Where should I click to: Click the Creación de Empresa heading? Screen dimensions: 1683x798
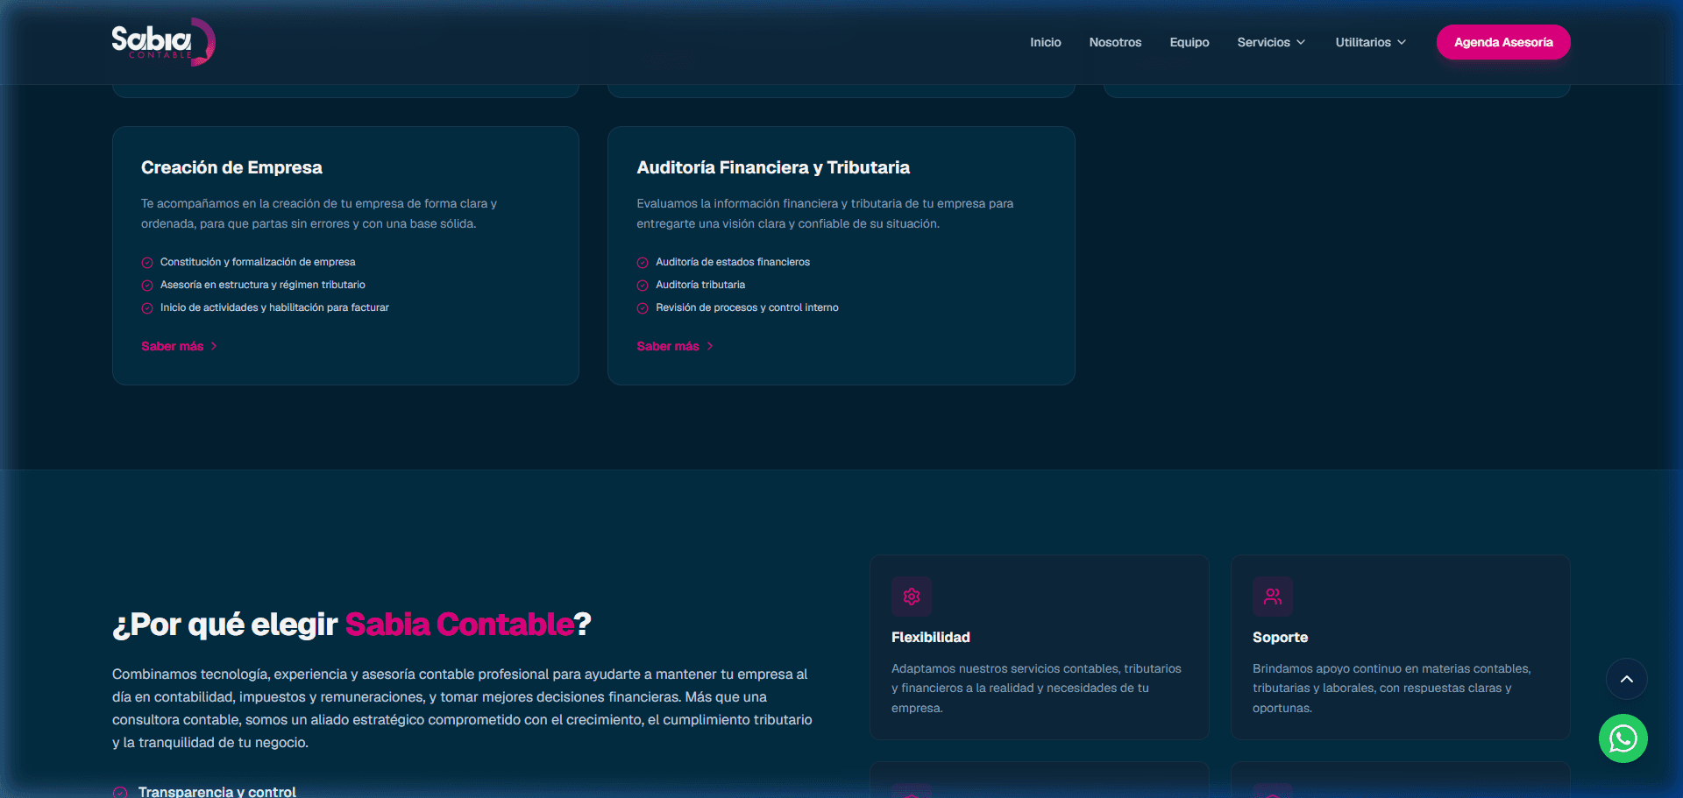231,167
